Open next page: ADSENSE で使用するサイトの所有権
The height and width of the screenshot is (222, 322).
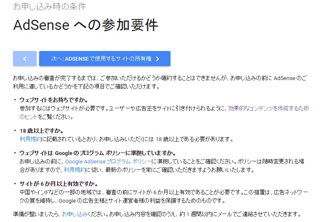pos(105,59)
